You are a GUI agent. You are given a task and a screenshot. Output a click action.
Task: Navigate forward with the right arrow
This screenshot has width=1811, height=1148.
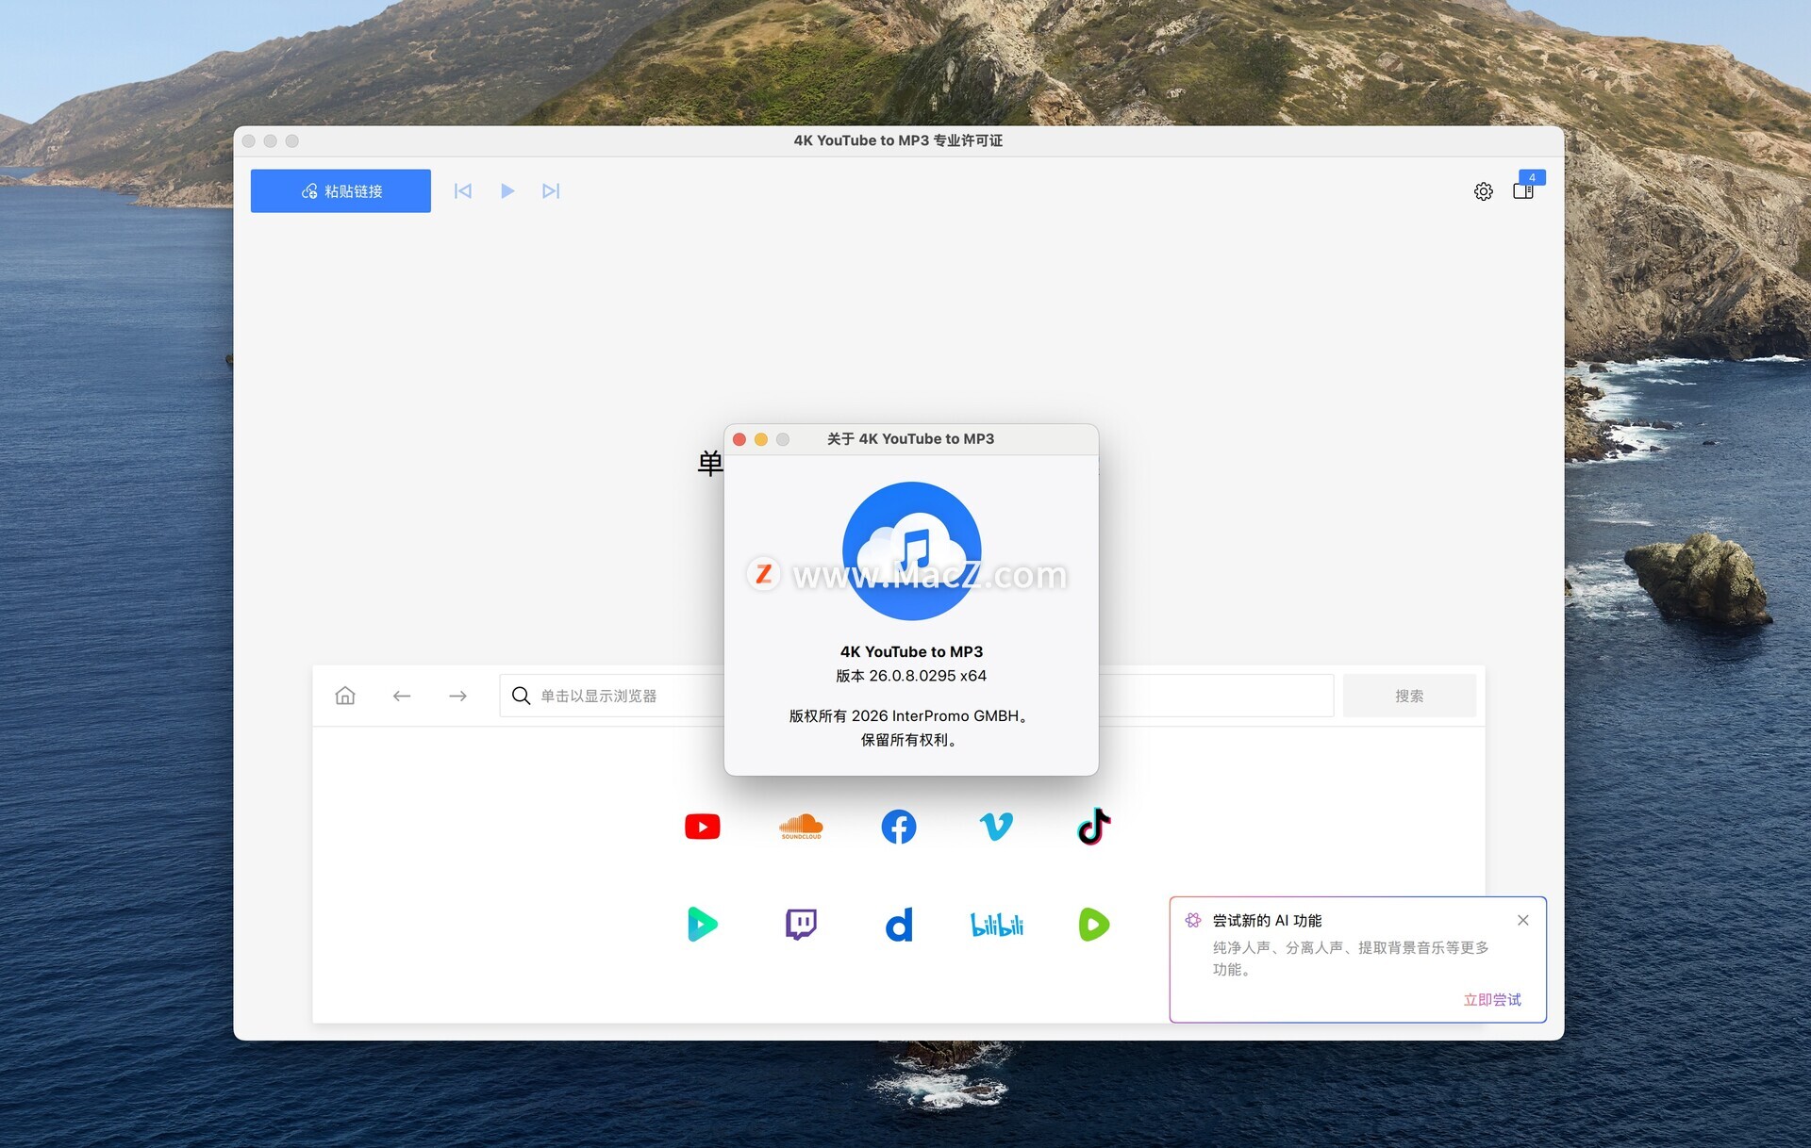[457, 696]
